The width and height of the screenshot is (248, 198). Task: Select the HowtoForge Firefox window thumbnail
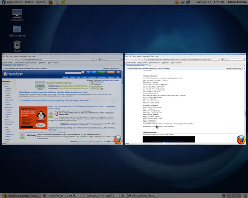click(x=62, y=99)
